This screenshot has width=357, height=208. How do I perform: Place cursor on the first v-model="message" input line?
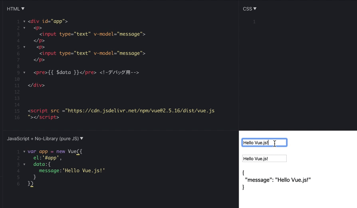[92, 34]
